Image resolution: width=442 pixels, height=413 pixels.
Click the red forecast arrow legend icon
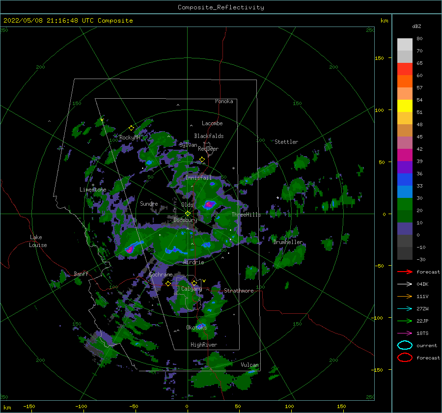(405, 272)
